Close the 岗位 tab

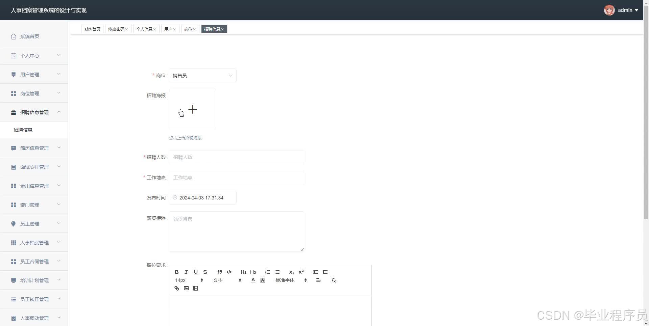pyautogui.click(x=194, y=29)
